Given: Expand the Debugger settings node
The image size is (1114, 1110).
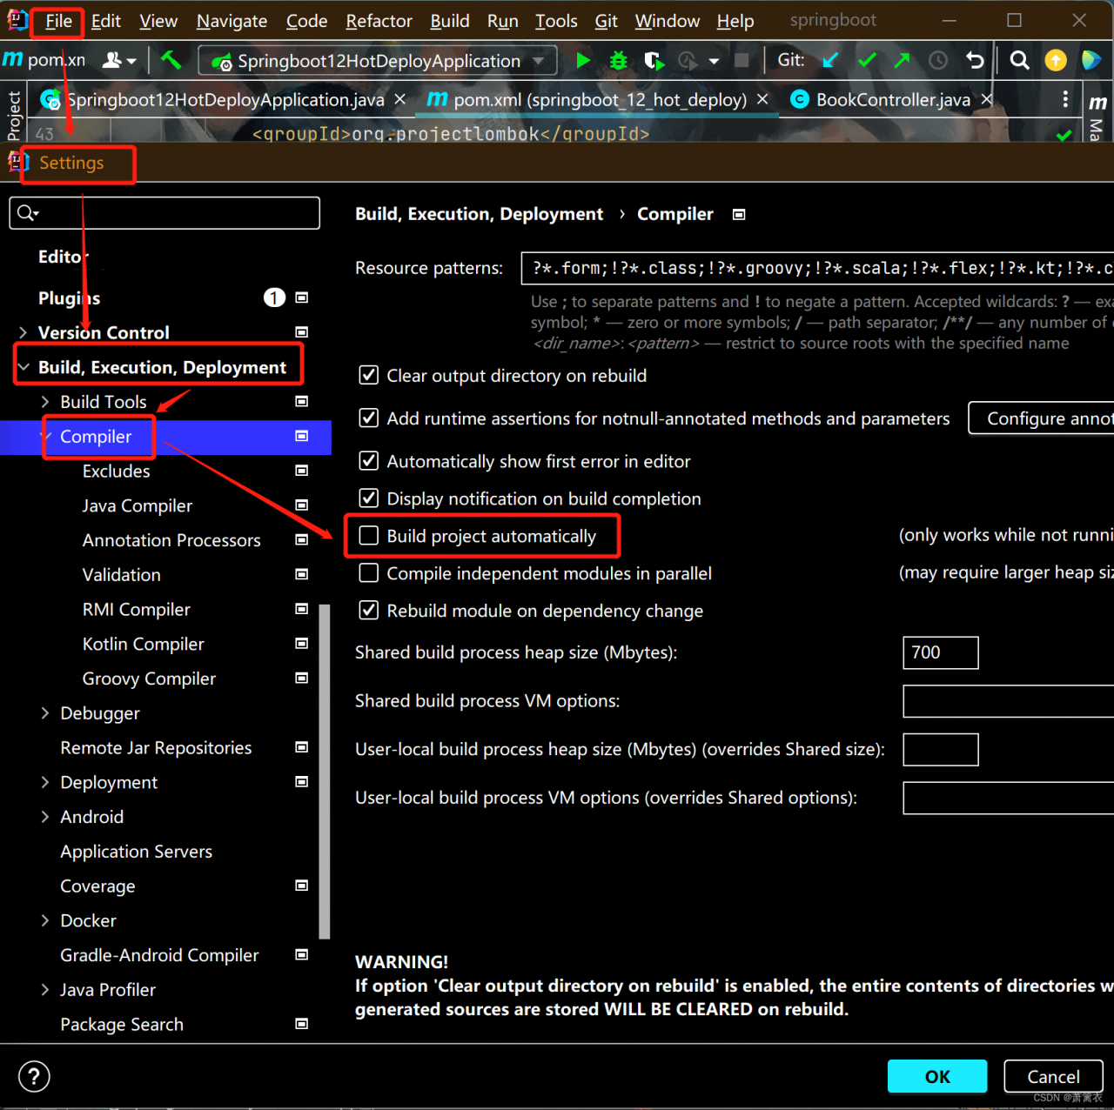Looking at the screenshot, I should pos(45,712).
